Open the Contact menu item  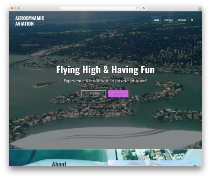tap(168, 20)
